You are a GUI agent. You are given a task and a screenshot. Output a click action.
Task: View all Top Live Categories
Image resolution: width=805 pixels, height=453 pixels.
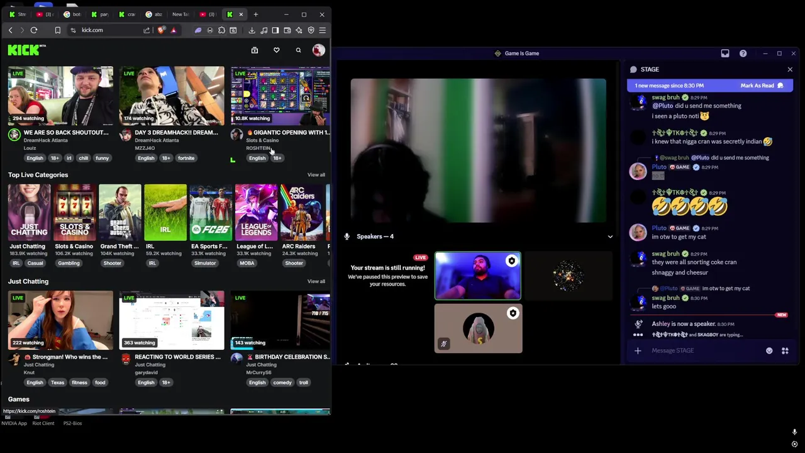coord(316,175)
